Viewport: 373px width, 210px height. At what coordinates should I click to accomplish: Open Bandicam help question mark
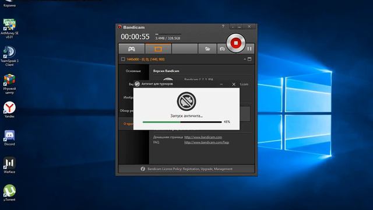click(223, 26)
